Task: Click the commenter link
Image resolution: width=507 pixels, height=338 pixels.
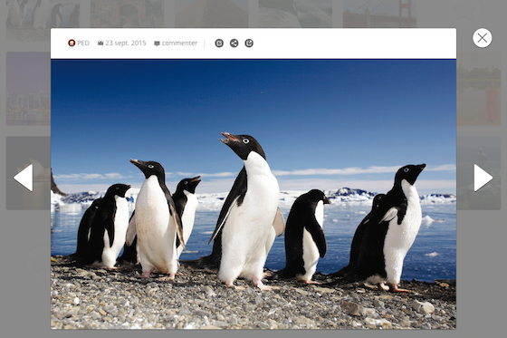Action: point(179,43)
